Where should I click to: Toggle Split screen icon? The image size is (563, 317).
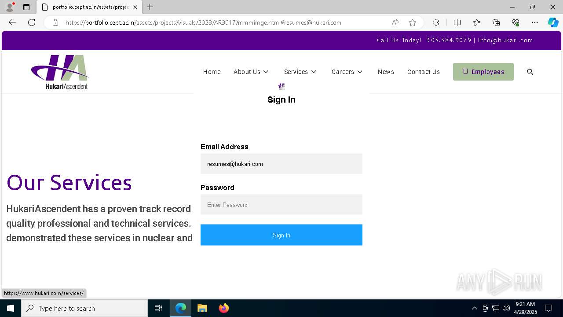pyautogui.click(x=457, y=22)
